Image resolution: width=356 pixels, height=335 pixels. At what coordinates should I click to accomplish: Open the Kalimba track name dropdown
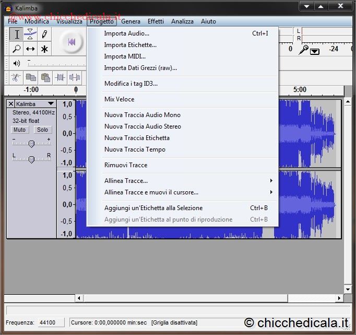pos(50,104)
